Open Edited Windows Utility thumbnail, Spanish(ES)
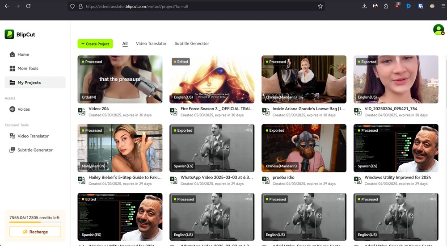 click(120, 217)
